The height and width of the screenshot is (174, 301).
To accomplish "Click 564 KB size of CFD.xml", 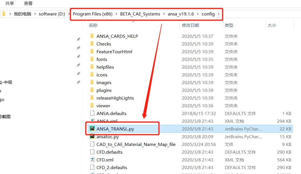I will pyautogui.click(x=284, y=160).
